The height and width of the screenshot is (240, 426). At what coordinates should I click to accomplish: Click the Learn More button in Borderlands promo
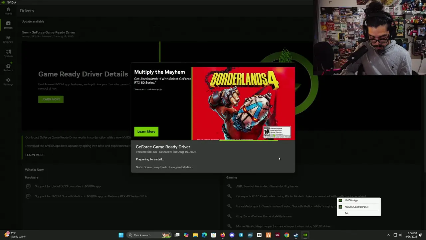(x=146, y=131)
